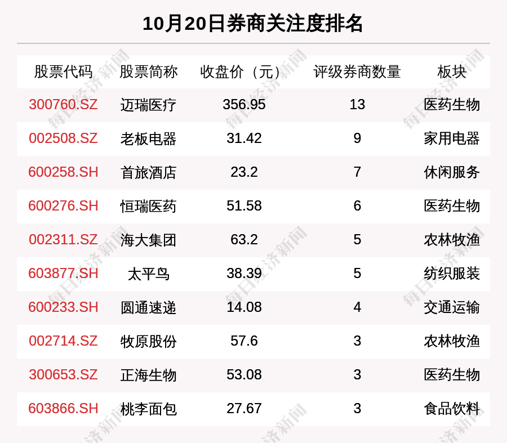Click the 食品饮料 sector cell
This screenshot has width=507, height=443.
(452, 409)
